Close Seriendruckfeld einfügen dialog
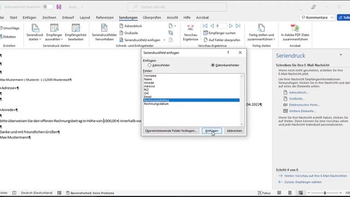350x197 pixels. click(x=240, y=53)
